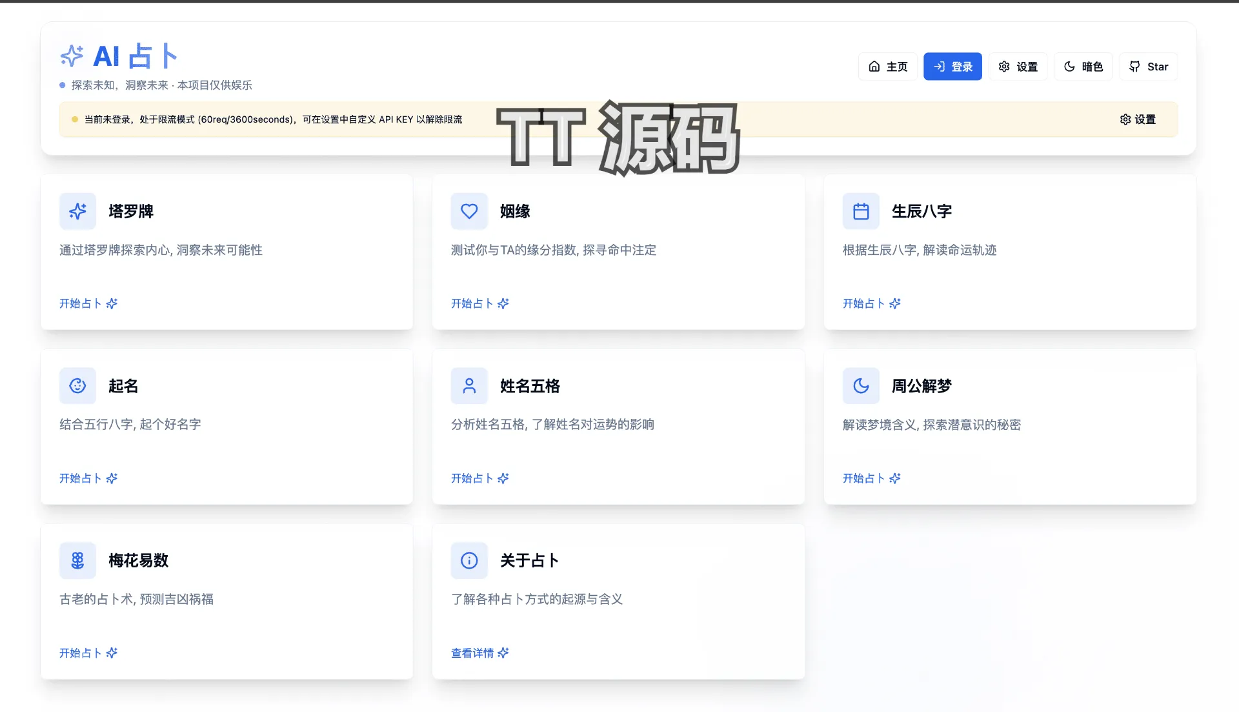Click the login arrow icon in 登录
Screen dimensions: 1239x712
coord(940,66)
